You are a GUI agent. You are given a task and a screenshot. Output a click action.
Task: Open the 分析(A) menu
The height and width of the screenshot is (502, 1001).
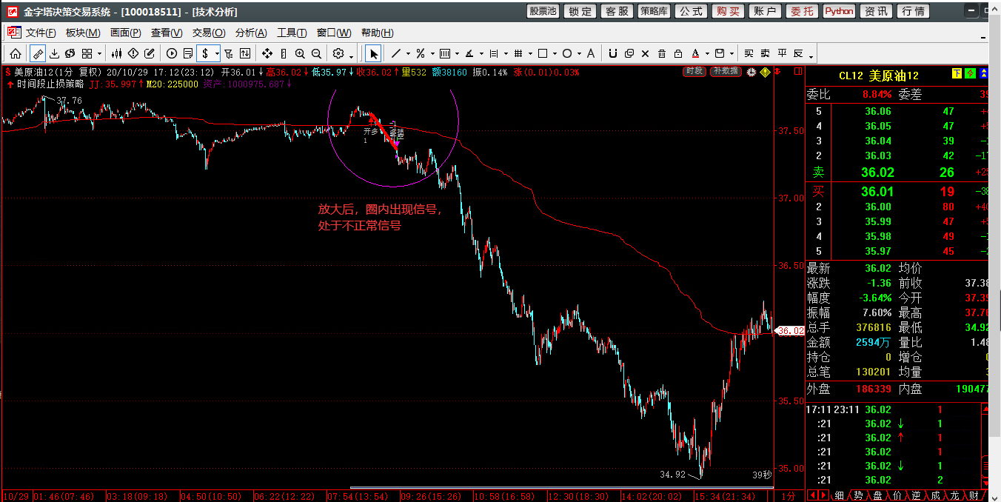251,33
